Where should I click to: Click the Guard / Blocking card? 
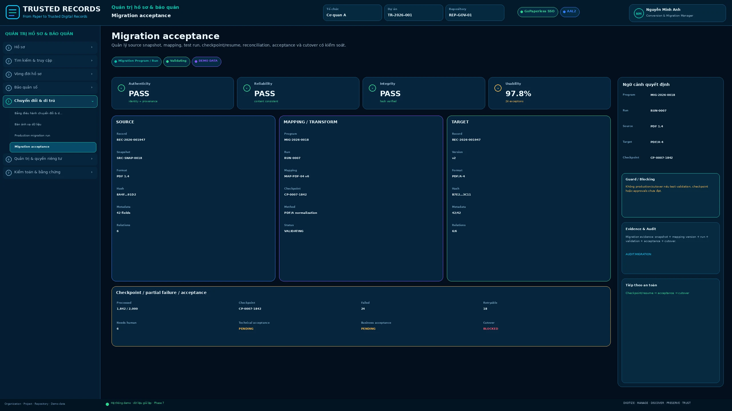click(670, 195)
